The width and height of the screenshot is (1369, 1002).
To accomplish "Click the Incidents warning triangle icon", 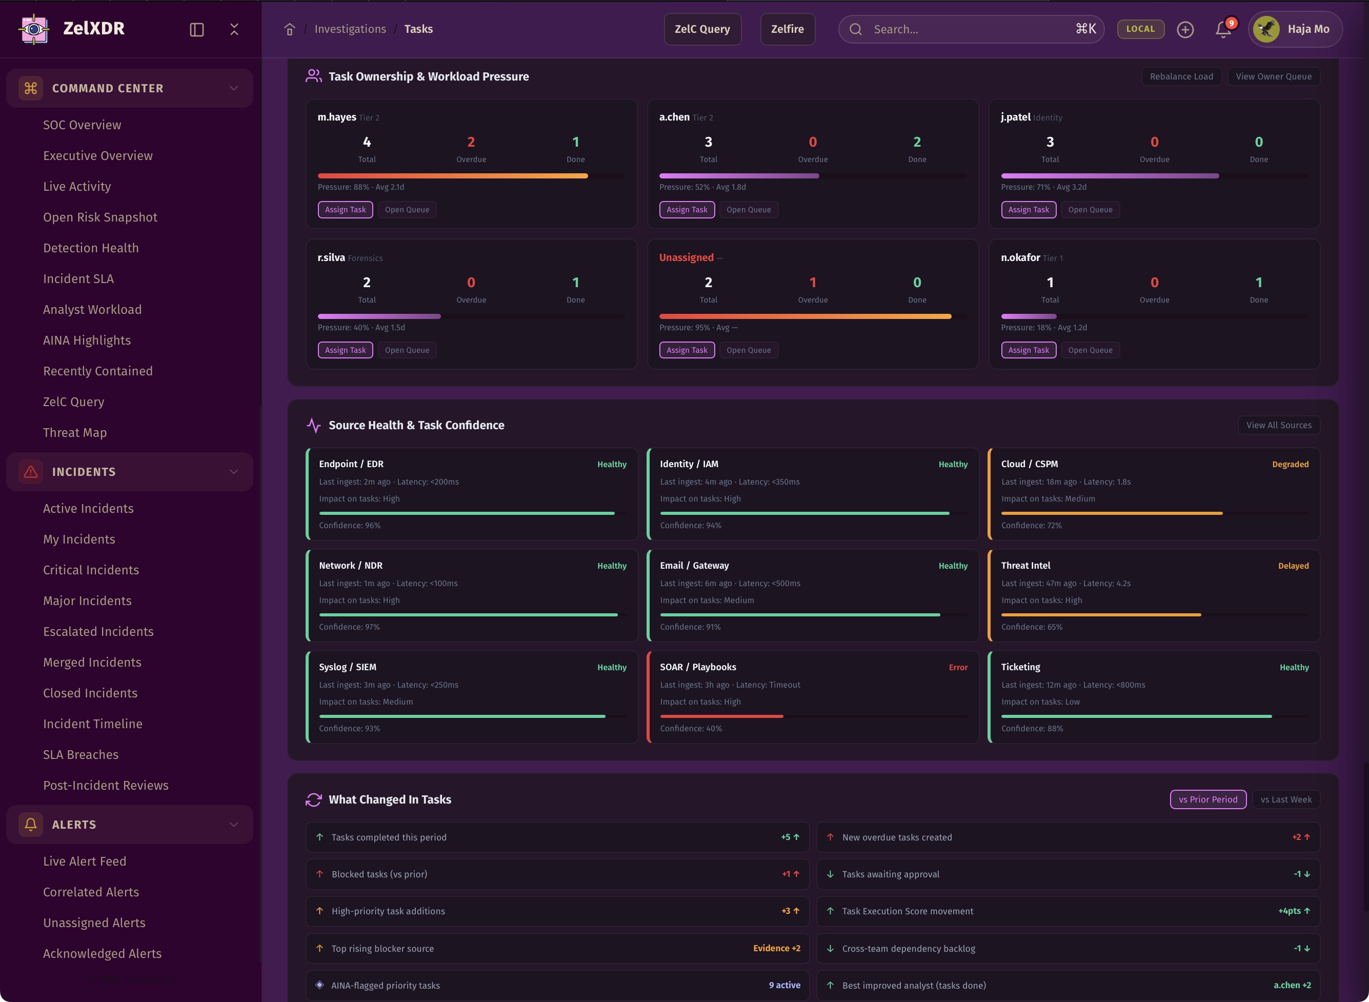I will tap(30, 472).
